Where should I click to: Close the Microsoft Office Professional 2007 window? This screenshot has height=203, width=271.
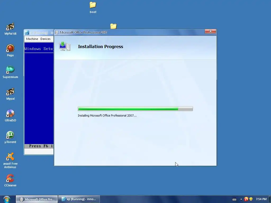210,31
